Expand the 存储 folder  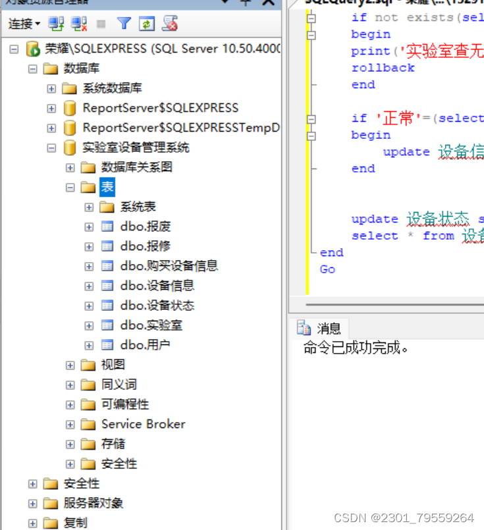click(70, 444)
